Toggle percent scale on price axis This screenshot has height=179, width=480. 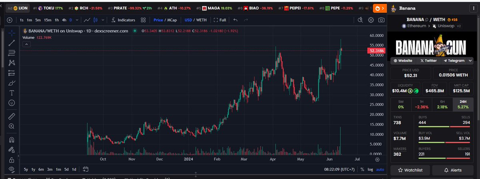[362, 169]
